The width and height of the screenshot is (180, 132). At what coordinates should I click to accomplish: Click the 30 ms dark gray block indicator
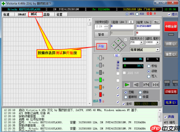100,73
